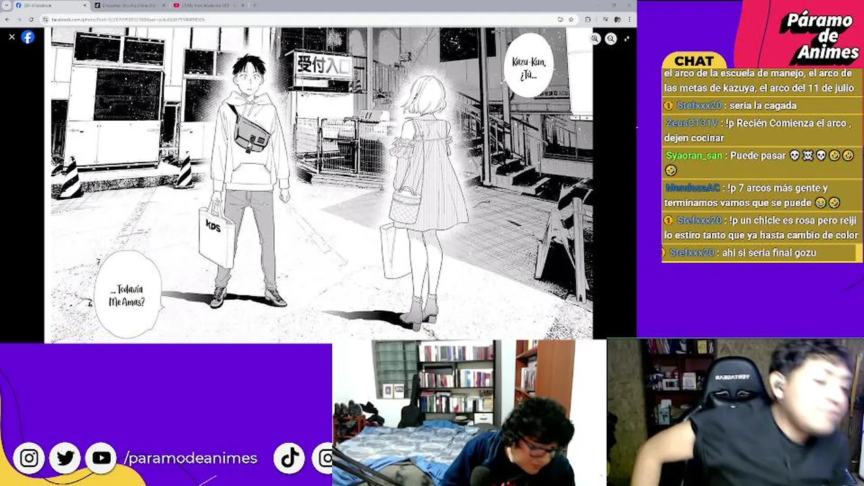The width and height of the screenshot is (864, 486).
Task: Click the Facebook logo beside the viewer X
Action: pyautogui.click(x=28, y=37)
